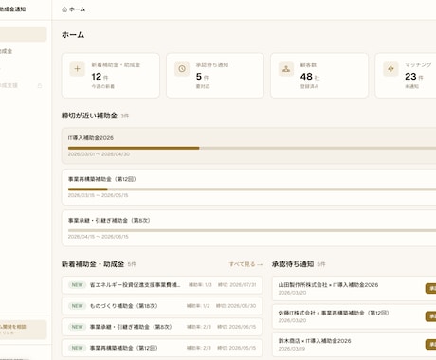Click NEW badge on 事業承継・引継ぎ補助金 list row
The width and height of the screenshot is (436, 360).
click(x=78, y=327)
